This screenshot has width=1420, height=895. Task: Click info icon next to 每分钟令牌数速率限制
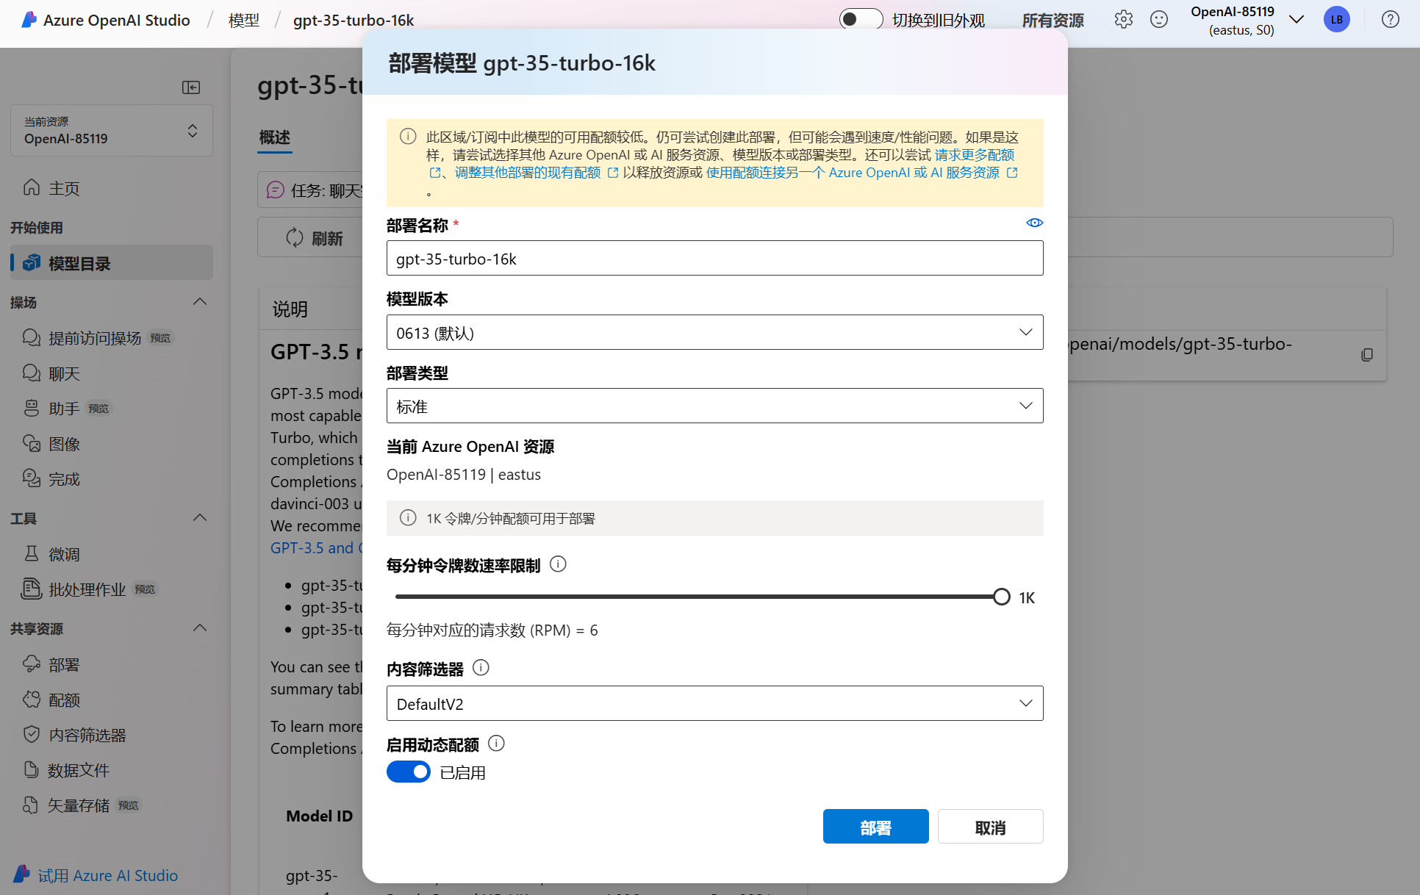(x=558, y=564)
